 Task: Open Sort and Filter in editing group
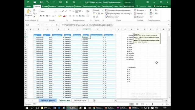click(156, 10)
